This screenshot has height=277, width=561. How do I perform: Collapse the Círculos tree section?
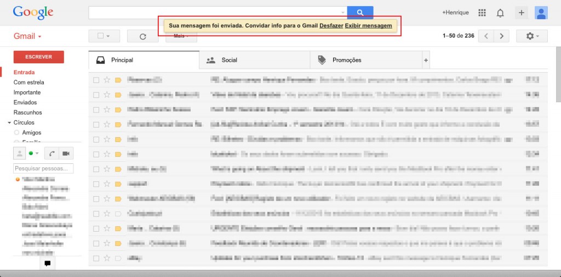[9, 122]
